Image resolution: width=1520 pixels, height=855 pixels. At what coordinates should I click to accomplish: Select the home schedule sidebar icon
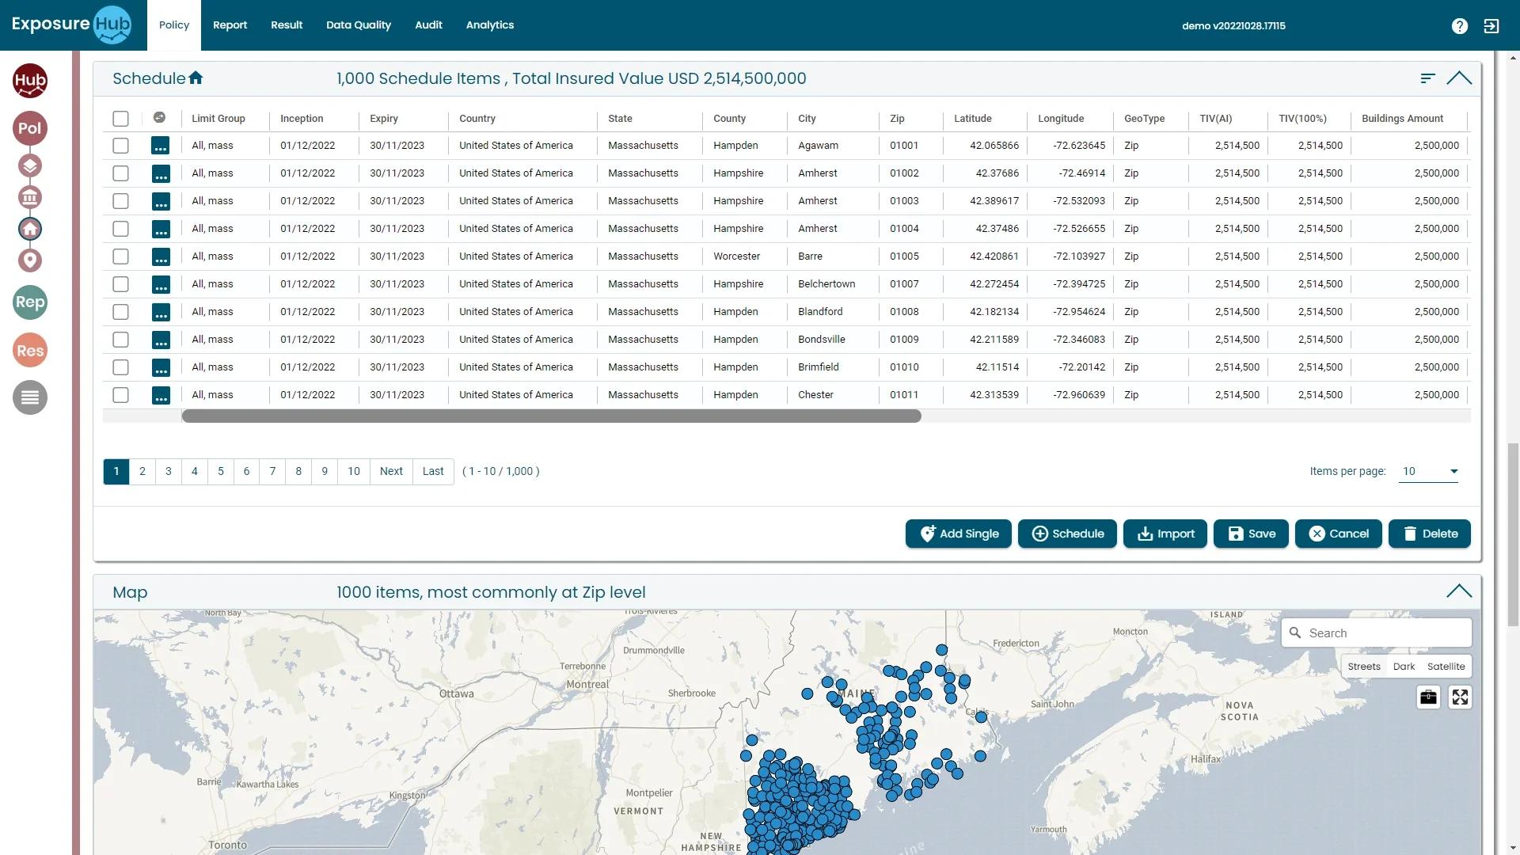click(x=30, y=229)
